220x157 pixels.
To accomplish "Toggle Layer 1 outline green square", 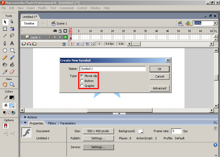I will [x=65, y=37].
